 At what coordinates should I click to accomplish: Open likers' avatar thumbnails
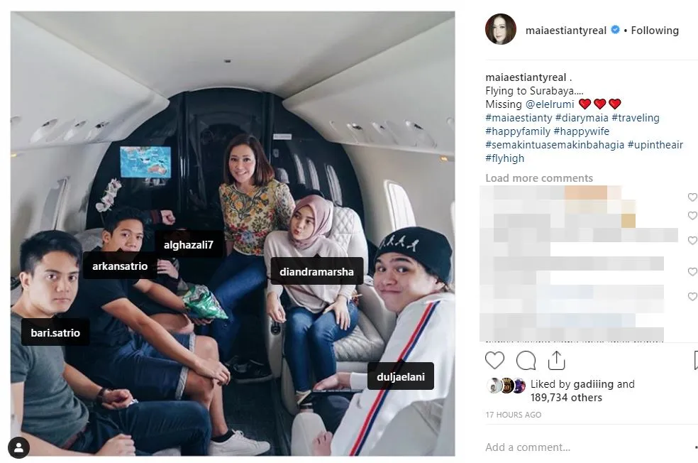(506, 386)
